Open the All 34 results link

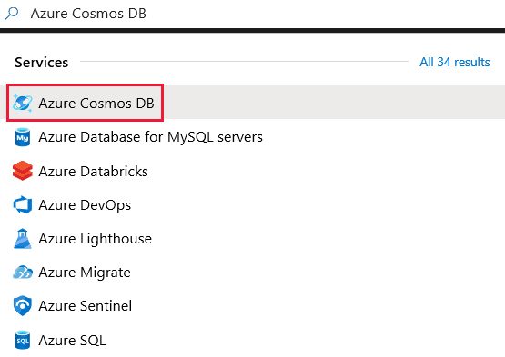tap(454, 62)
